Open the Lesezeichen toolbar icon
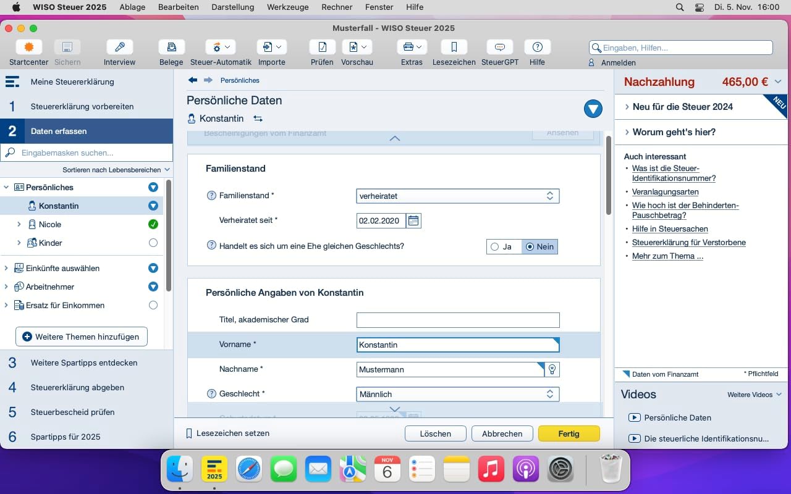Image resolution: width=791 pixels, height=494 pixels. coord(454,48)
